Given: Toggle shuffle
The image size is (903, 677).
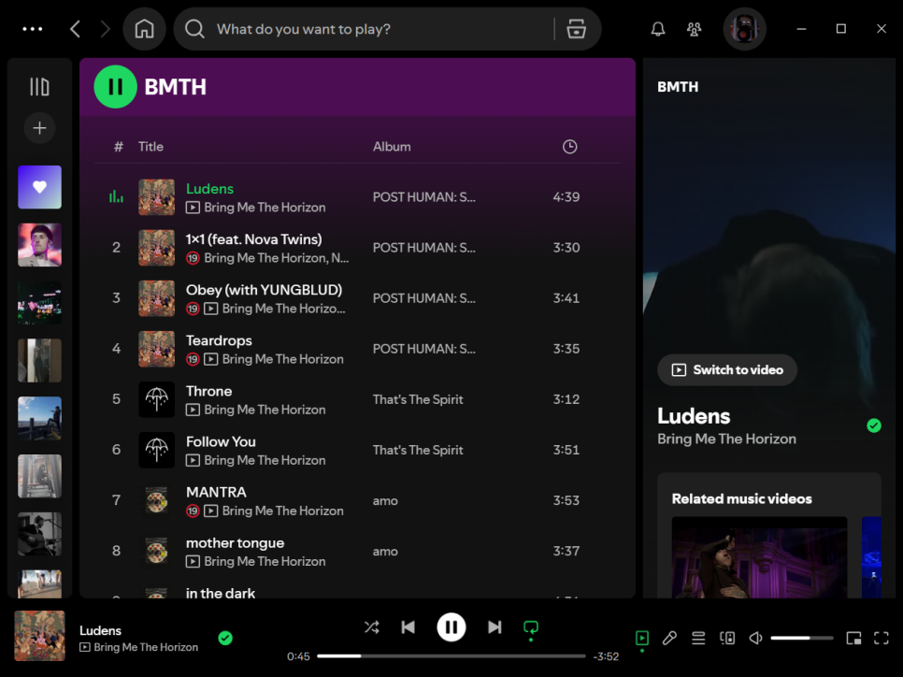Looking at the screenshot, I should 372,627.
